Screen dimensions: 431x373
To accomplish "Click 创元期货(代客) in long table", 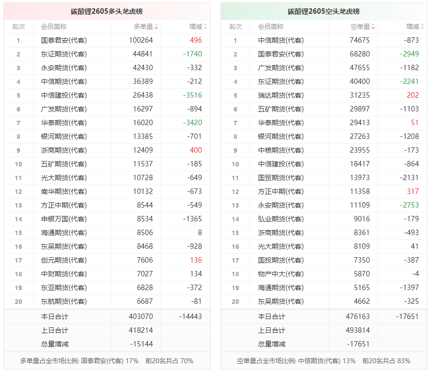I will [64, 260].
